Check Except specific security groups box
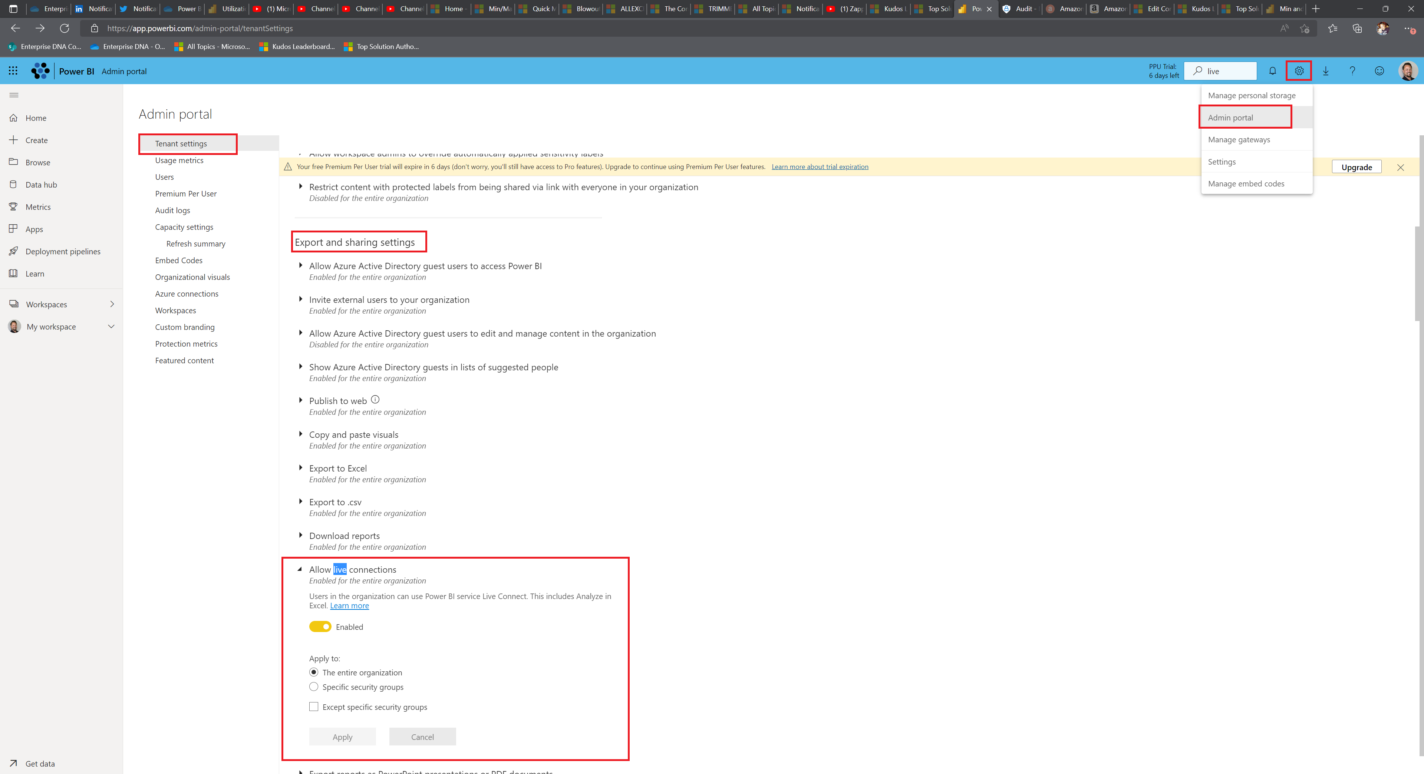1424x774 pixels. [x=313, y=707]
